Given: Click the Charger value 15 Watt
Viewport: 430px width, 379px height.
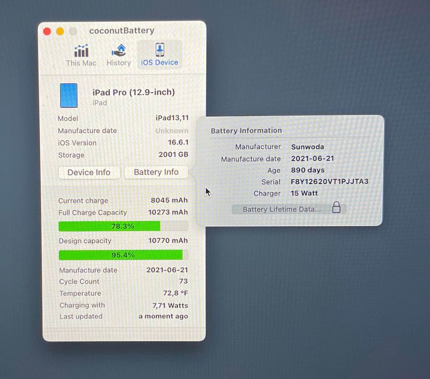Looking at the screenshot, I should point(304,193).
